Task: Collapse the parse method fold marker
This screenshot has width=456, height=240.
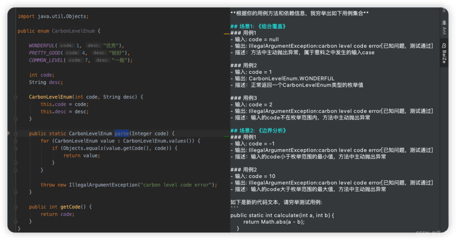Action: [x=16, y=134]
